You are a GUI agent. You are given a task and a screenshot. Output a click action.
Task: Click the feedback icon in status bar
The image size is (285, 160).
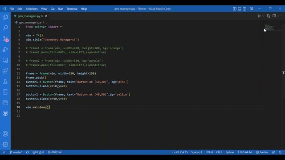click(x=273, y=152)
